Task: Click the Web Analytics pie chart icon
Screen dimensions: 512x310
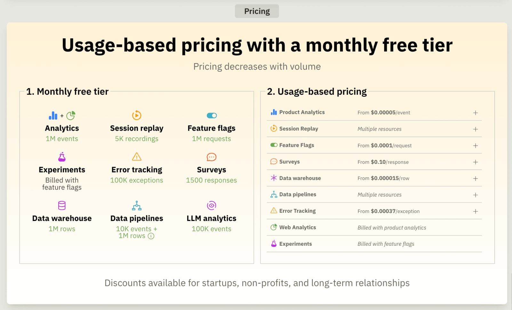Action: pos(273,227)
